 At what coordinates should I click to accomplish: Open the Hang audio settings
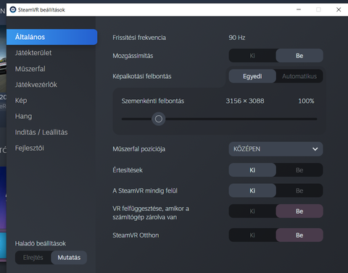click(23, 117)
